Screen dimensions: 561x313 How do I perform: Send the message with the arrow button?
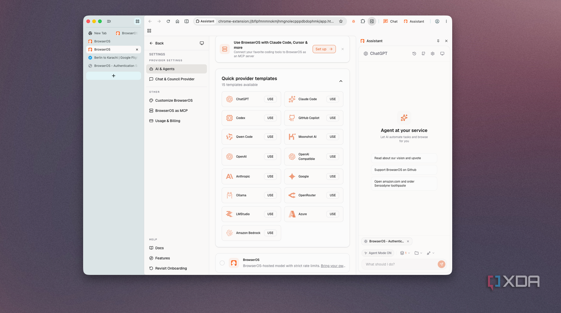click(x=441, y=264)
